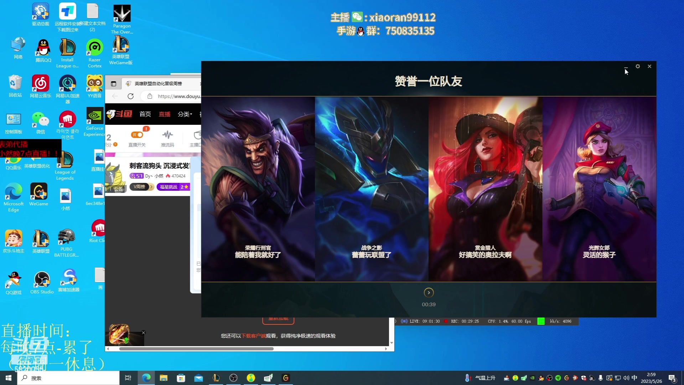Image resolution: width=684 pixels, height=385 pixels.
Task: Open 网易UU加速器 desktop icon
Action: click(68, 89)
